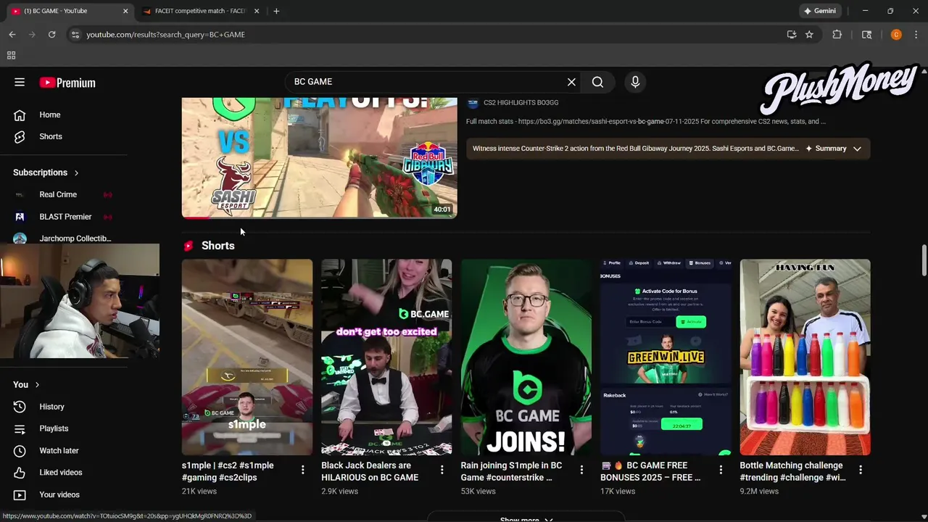Click Bottle Matching challenge title
Viewport: 928px width, 522px height.
pos(792,471)
